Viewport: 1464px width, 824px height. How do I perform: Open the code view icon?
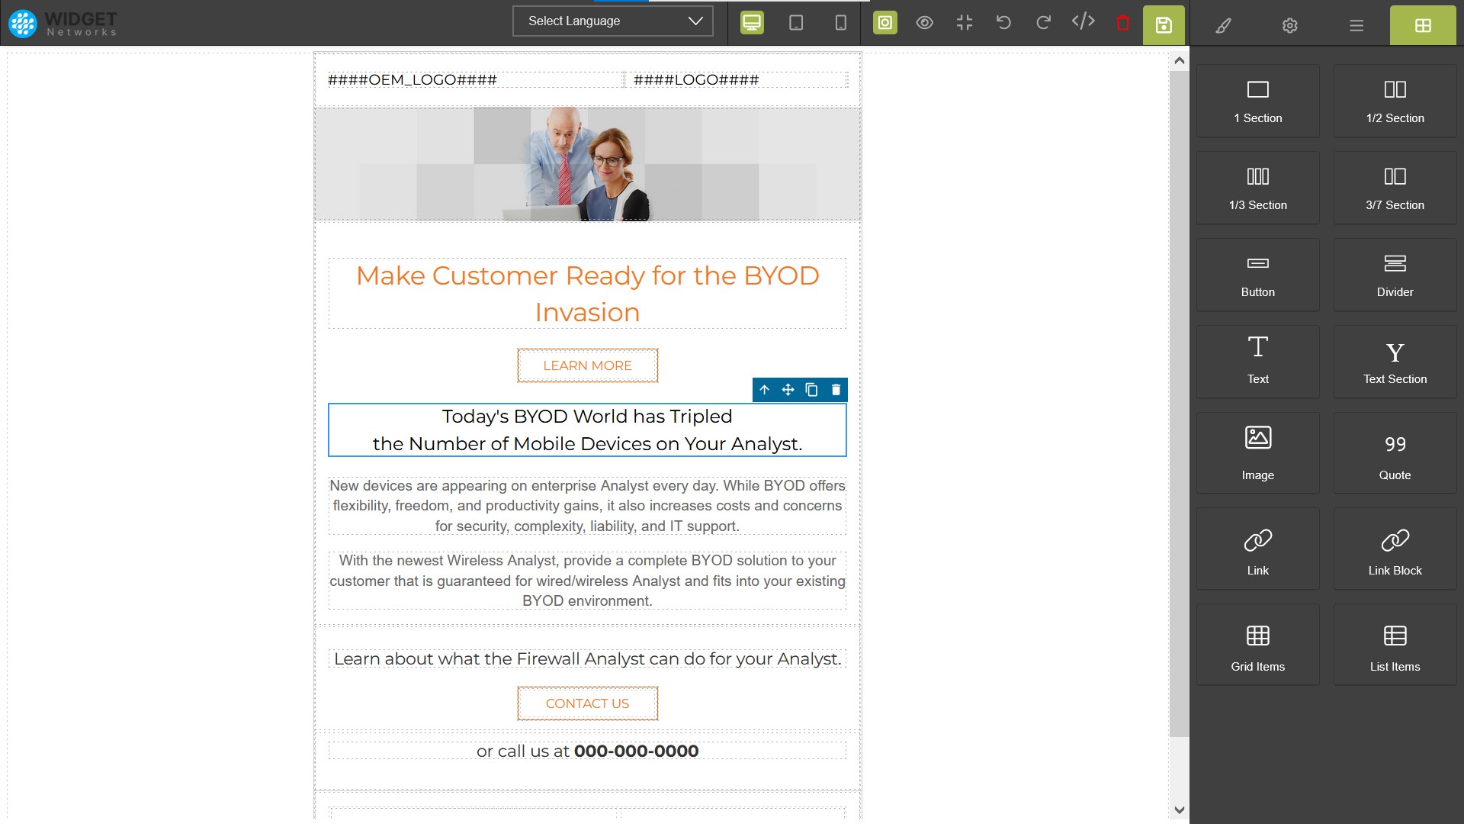1083,21
